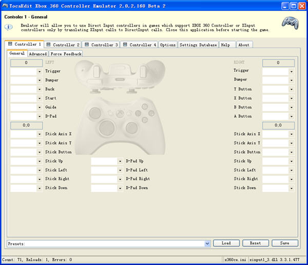Click the blue info icon in header

(8, 26)
